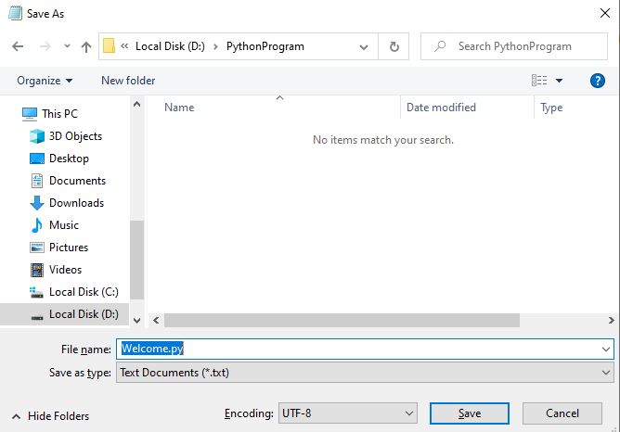Click the Desktop icon in sidebar
The height and width of the screenshot is (432, 620).
[x=37, y=159]
